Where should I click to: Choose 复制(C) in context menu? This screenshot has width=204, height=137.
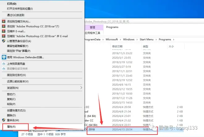pos(11,99)
